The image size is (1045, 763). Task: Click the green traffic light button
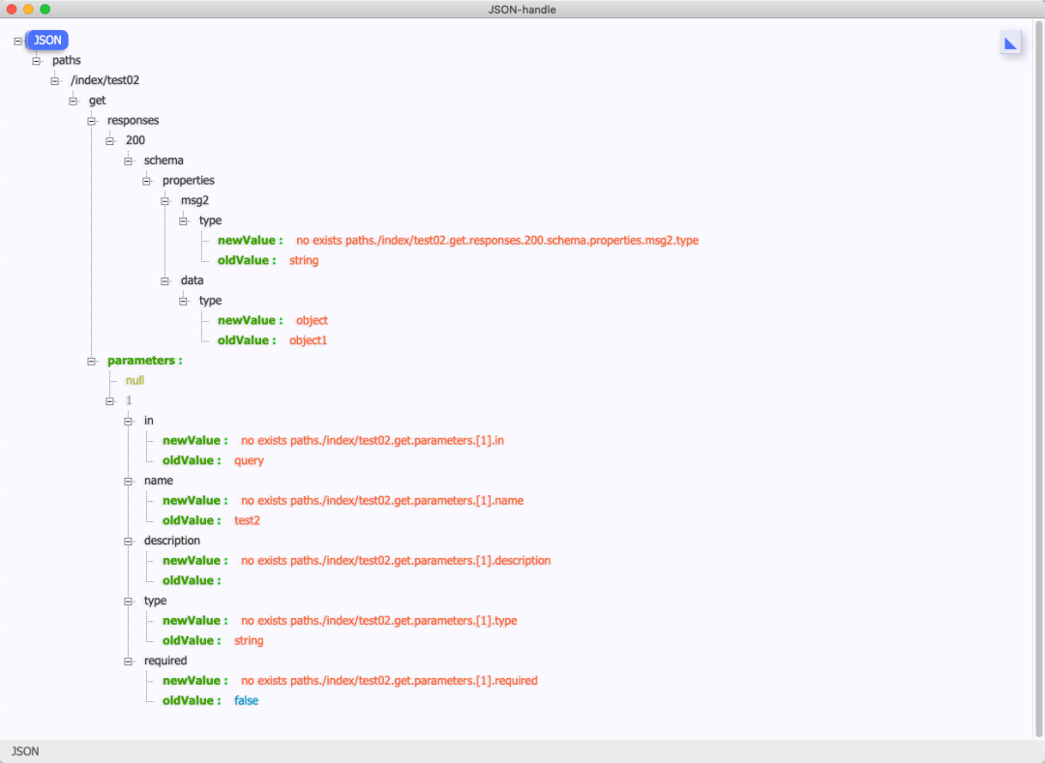tap(45, 10)
